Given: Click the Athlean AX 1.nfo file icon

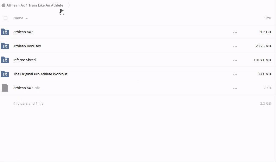Looking at the screenshot, I should (x=5, y=88).
